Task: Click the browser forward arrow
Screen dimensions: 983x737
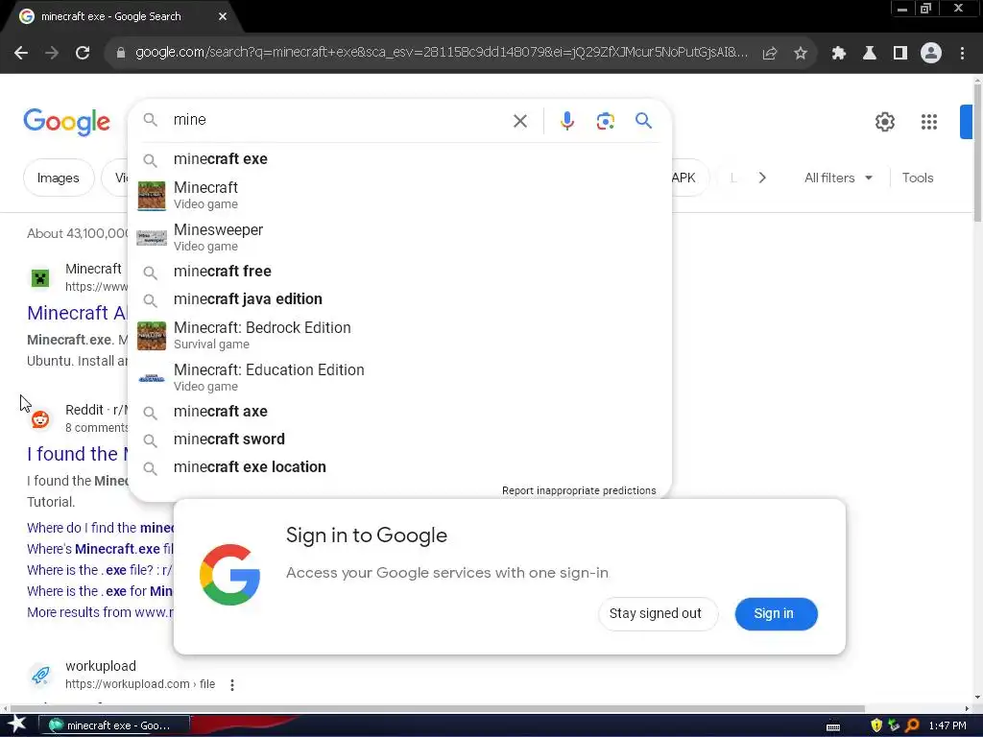Action: tap(52, 54)
